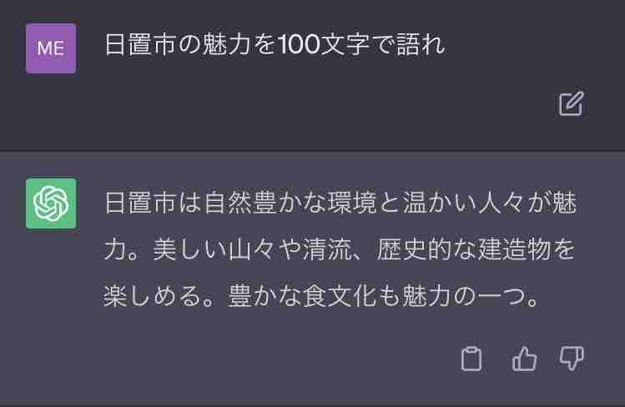Click the green ChatGPT logo avatar
The image size is (625, 407).
[x=51, y=203]
